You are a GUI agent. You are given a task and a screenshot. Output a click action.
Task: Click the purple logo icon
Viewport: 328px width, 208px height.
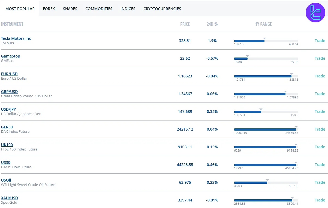tap(316, 12)
